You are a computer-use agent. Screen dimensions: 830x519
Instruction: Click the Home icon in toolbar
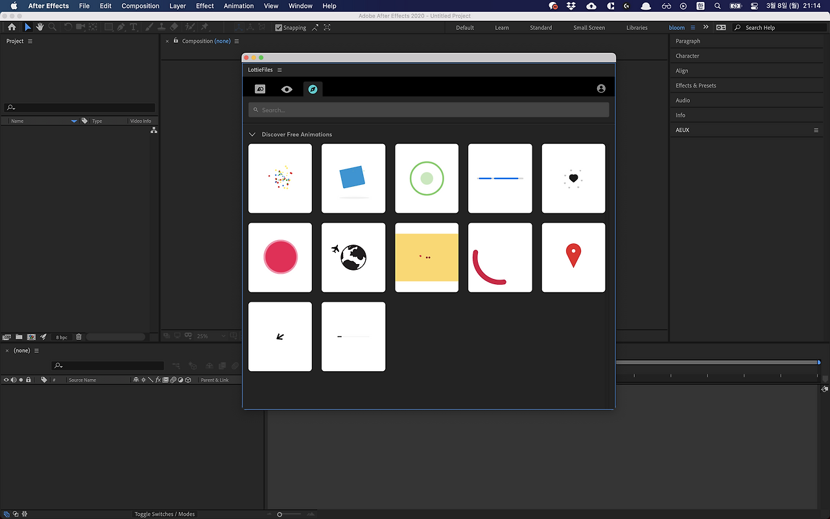tap(12, 27)
